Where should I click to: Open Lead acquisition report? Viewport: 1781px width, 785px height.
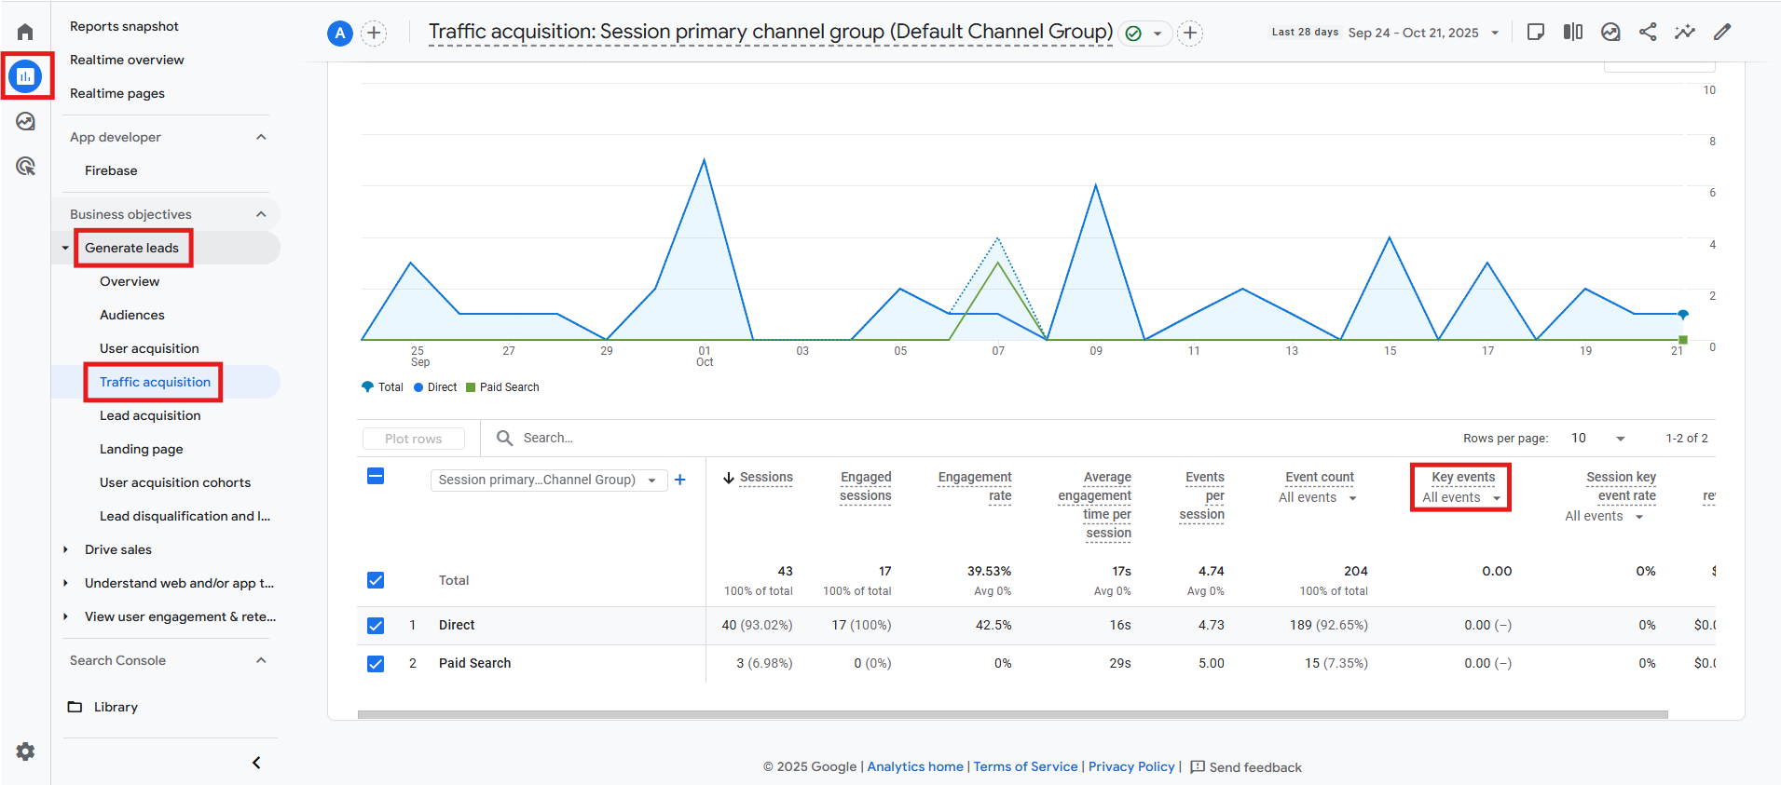click(x=150, y=415)
